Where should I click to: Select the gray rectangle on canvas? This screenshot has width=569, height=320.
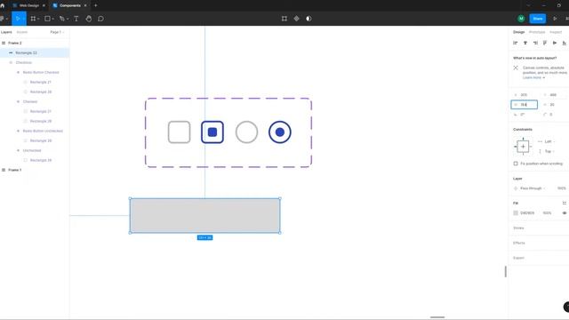coord(205,215)
